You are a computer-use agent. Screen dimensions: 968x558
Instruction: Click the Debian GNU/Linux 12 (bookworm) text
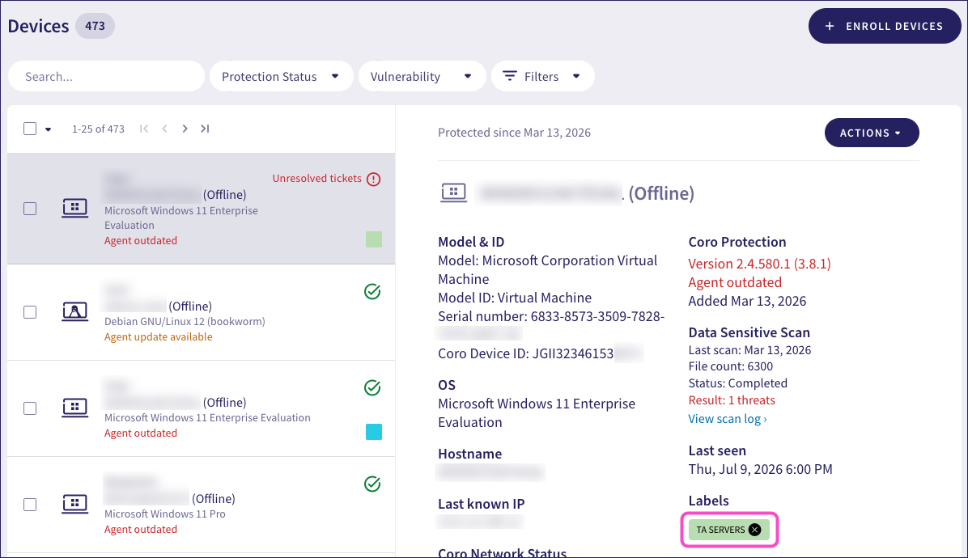(185, 321)
